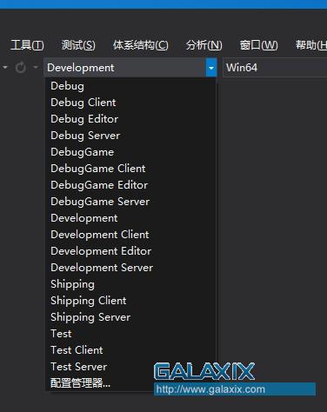
Task: Open 配置管理器... configuration manager
Action: [x=130, y=383]
